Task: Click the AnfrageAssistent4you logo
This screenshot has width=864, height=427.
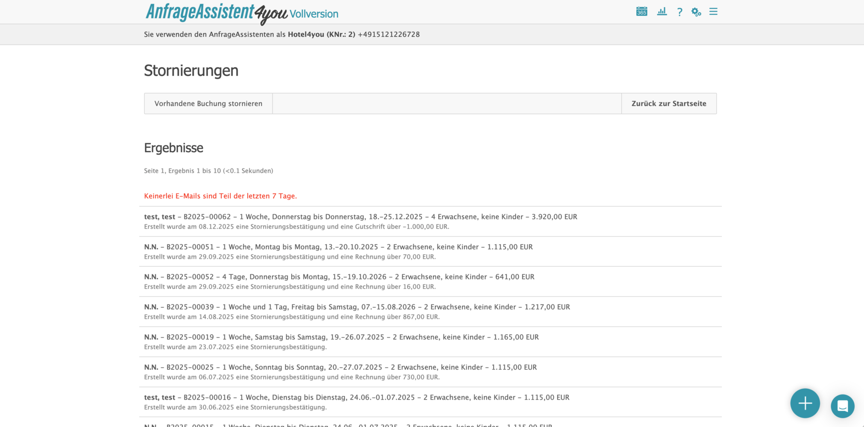Action: click(217, 13)
